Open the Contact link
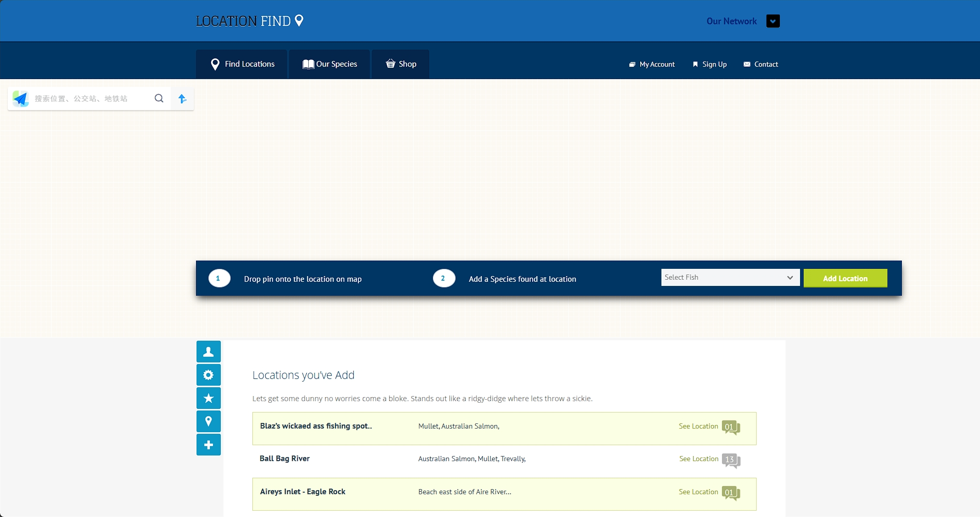980x517 pixels. [x=761, y=65]
